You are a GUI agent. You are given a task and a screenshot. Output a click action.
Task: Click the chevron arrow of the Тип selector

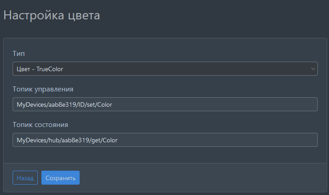313,69
